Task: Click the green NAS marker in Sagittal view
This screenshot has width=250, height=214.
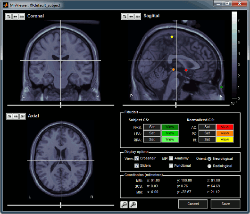Action: tap(221, 87)
